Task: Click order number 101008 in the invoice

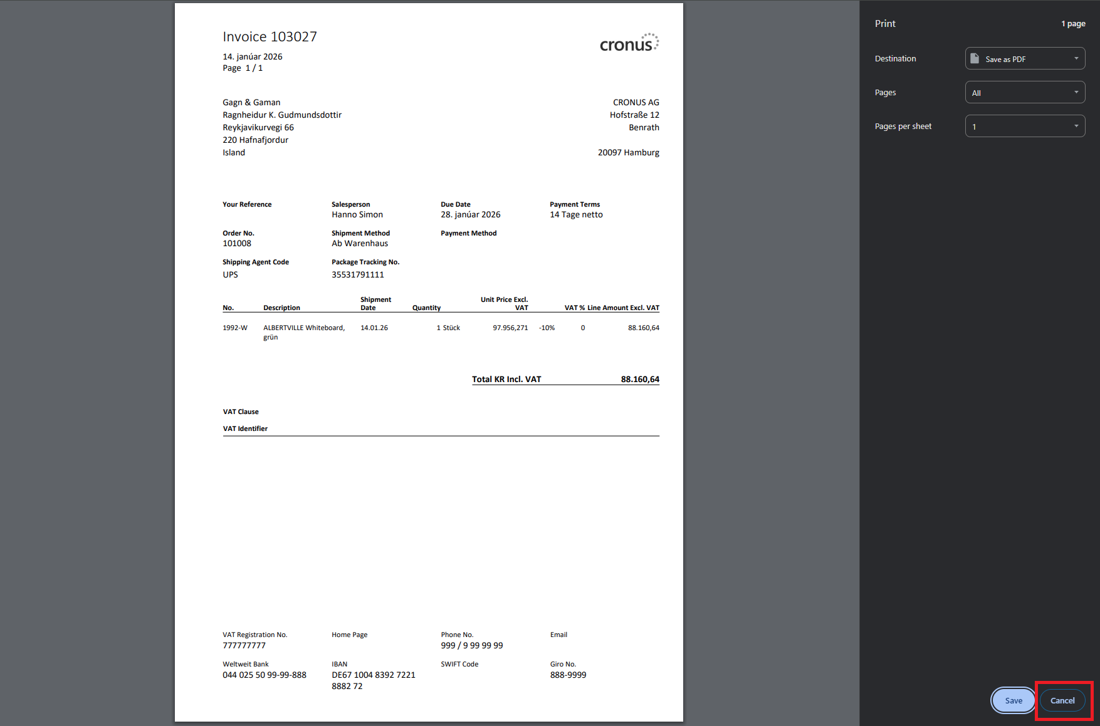Action: tap(237, 244)
